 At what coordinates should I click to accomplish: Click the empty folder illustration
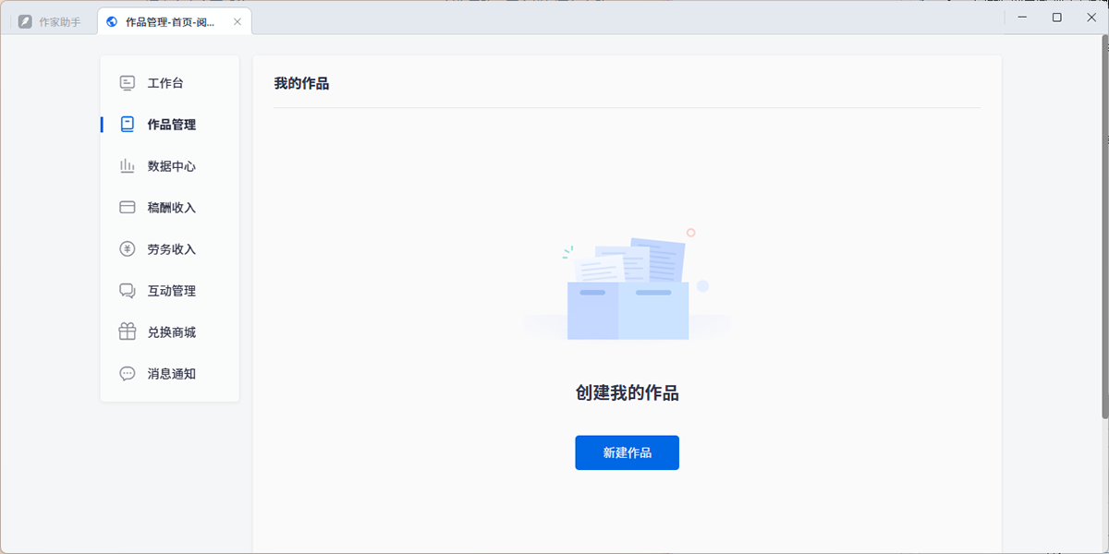pos(628,291)
